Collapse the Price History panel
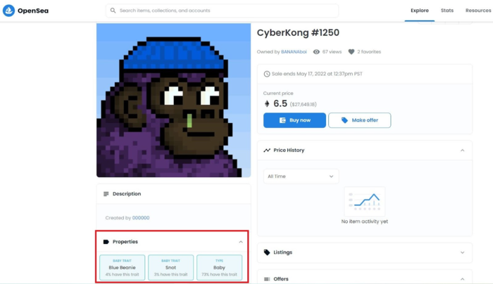This screenshot has width=493, height=284. click(x=463, y=150)
